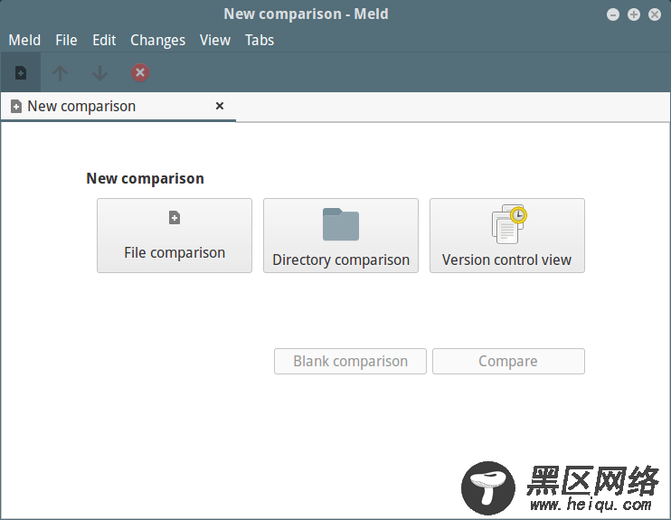The width and height of the screenshot is (671, 520).
Task: Go to previous change with up arrow
Action: coord(60,72)
